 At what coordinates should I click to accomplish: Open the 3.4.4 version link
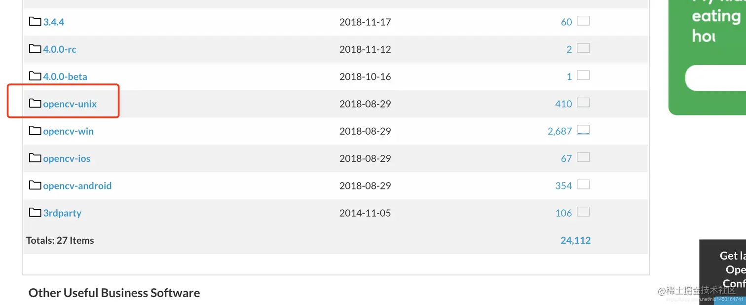pos(54,22)
